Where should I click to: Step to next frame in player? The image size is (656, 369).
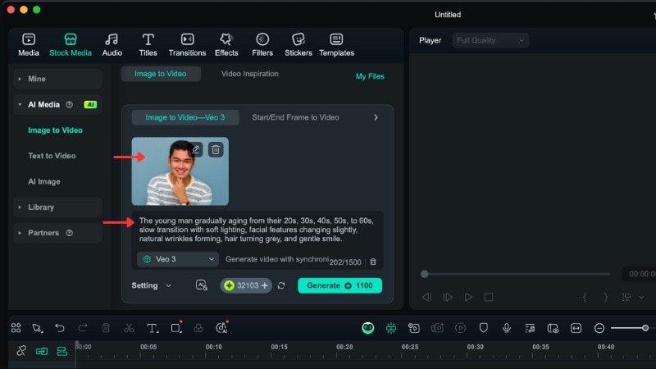[x=447, y=297]
